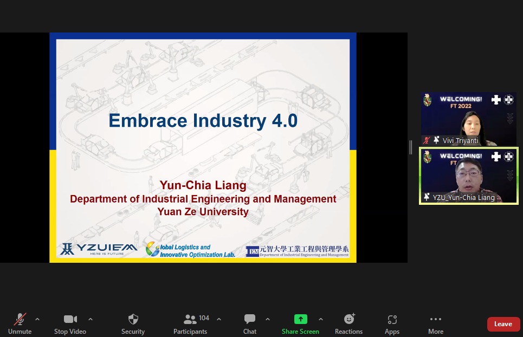This screenshot has width=523, height=337.
Task: Click 'Department of Industrial Engineering and Management' red text
Action: click(203, 199)
